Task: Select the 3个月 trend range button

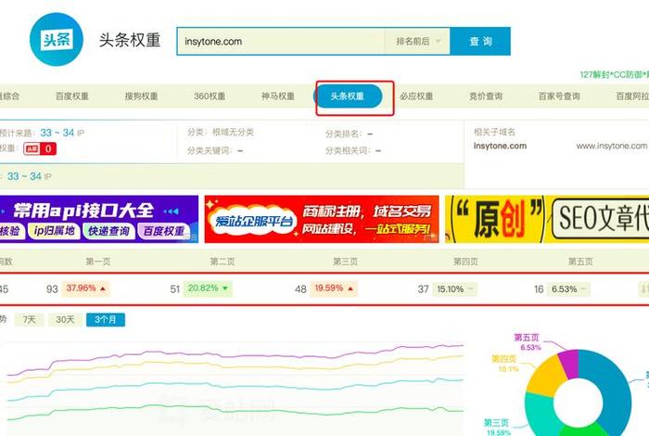Action: pyautogui.click(x=106, y=320)
